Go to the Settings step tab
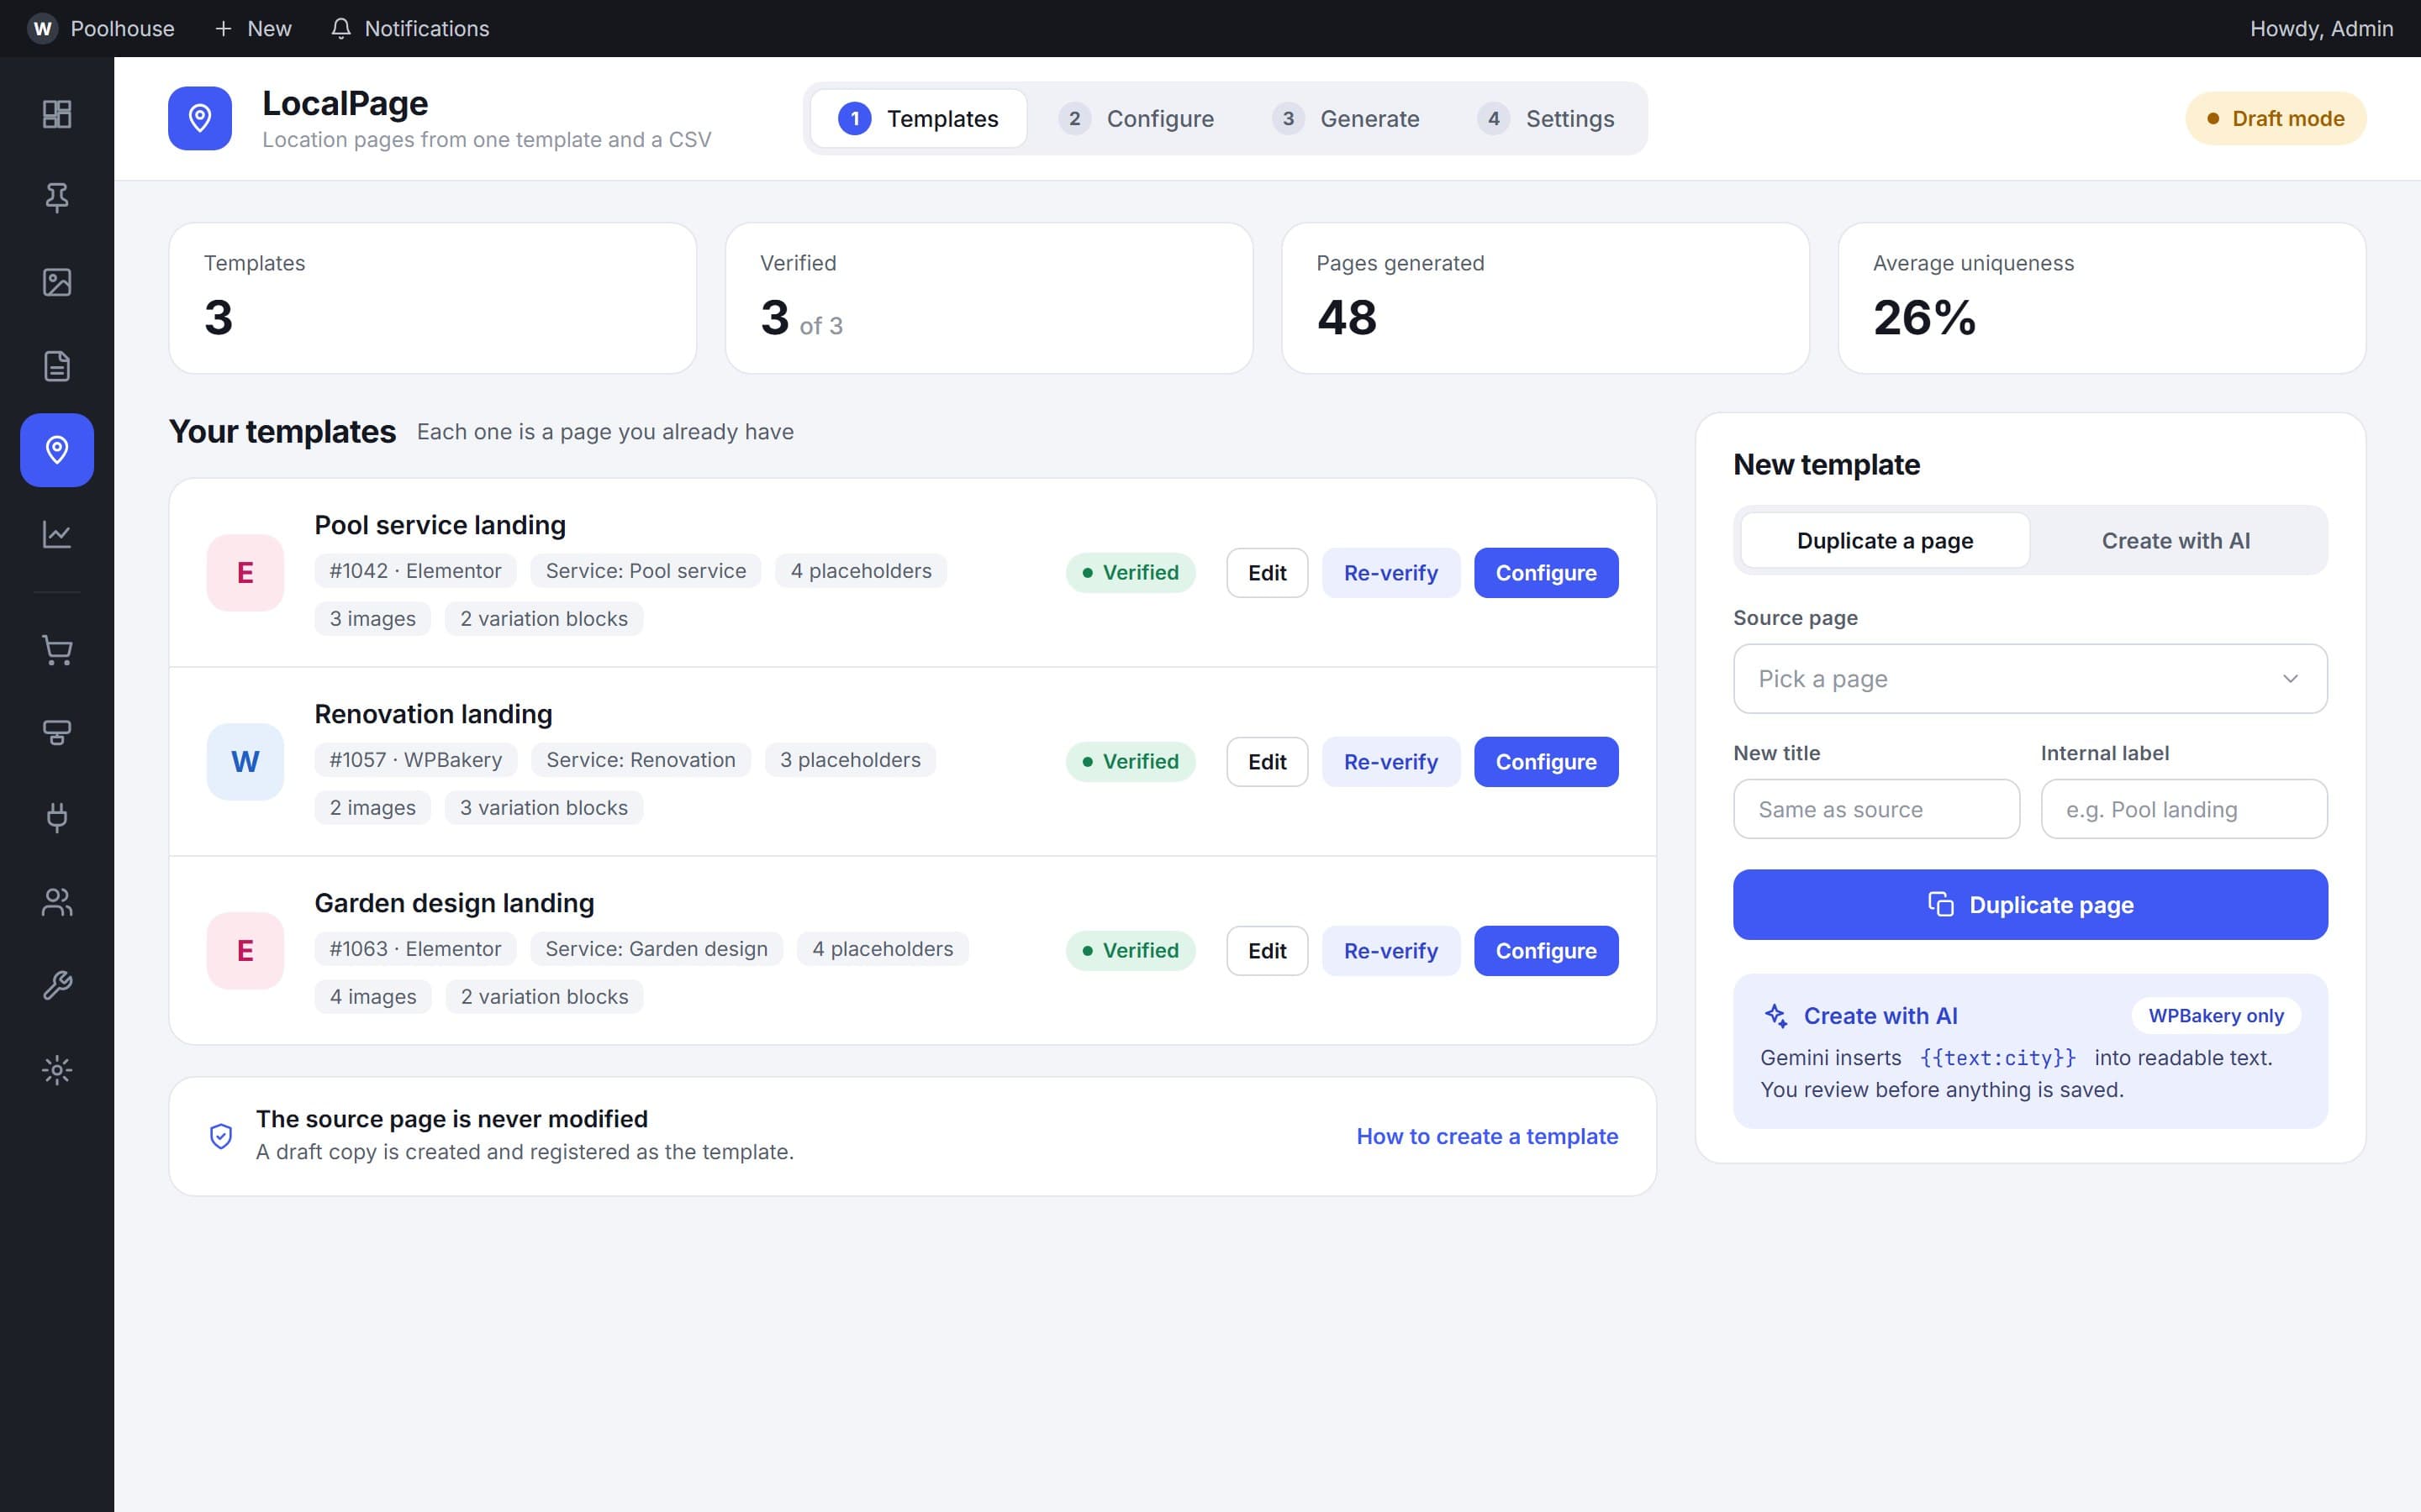Viewport: 2421px width, 1512px height. [1547, 118]
